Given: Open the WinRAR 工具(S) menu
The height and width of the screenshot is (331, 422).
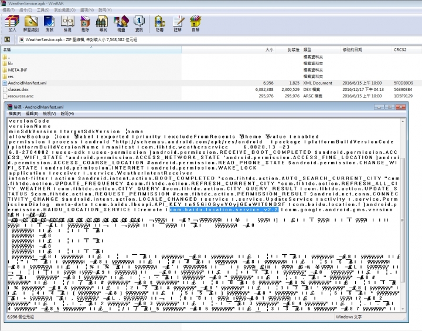Looking at the screenshot, I should click(43, 10).
